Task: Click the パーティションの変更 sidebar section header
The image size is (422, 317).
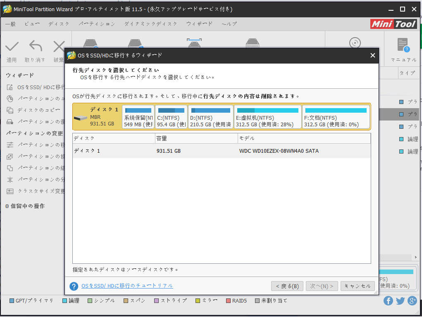Action: click(34, 133)
